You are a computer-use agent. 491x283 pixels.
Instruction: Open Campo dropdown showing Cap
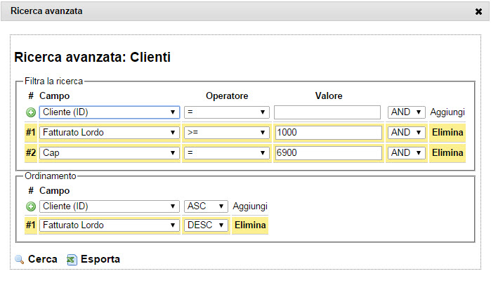tap(109, 153)
